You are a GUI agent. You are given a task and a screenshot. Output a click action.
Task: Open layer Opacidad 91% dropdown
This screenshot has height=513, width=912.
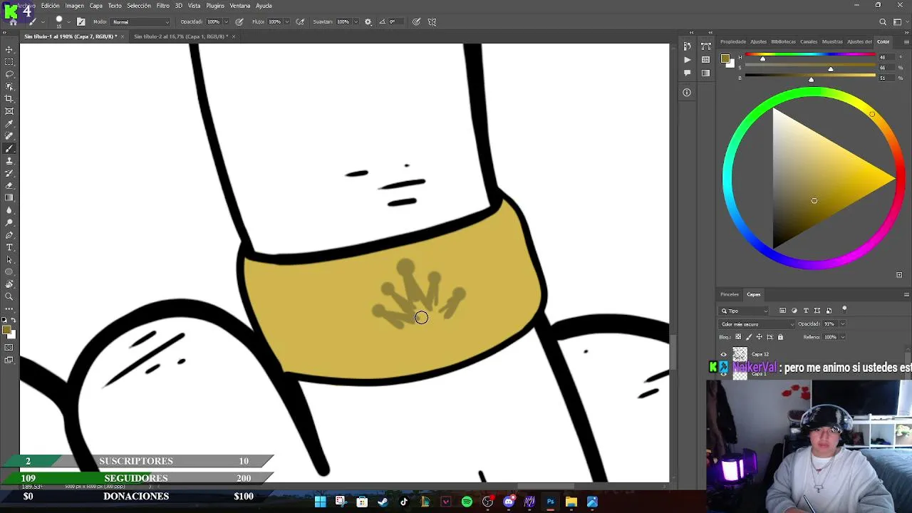tap(842, 324)
